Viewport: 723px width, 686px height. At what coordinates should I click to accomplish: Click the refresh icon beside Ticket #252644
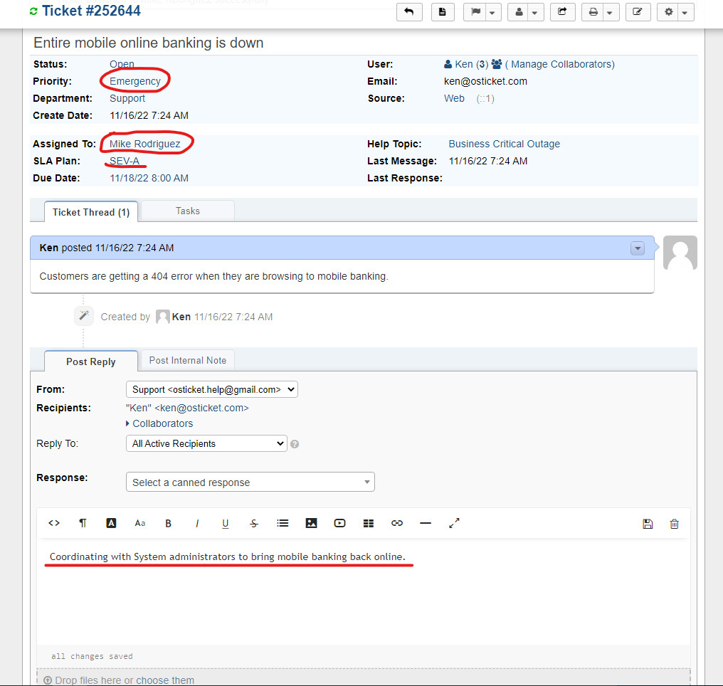coord(33,11)
